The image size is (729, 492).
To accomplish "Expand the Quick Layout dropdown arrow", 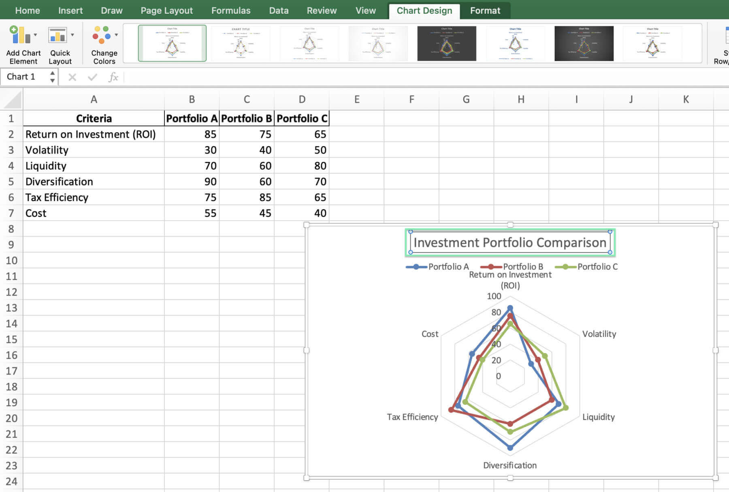I will pos(72,35).
